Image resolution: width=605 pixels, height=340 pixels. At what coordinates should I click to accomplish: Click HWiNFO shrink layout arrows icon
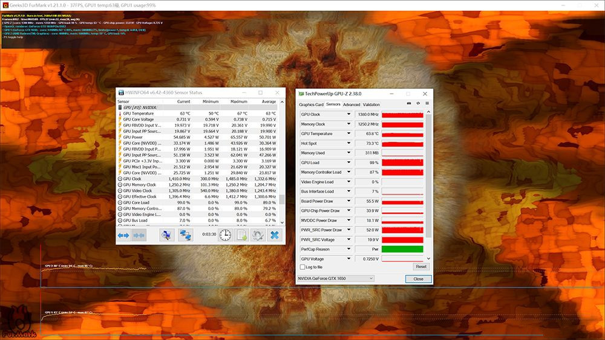click(139, 236)
